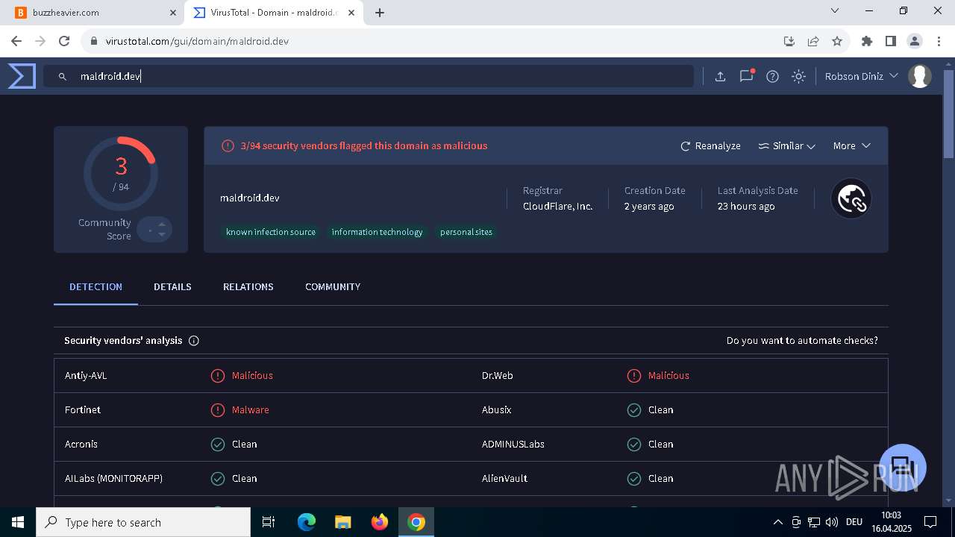Click the Chrome address bar URL
This screenshot has height=537, width=955.
click(197, 41)
